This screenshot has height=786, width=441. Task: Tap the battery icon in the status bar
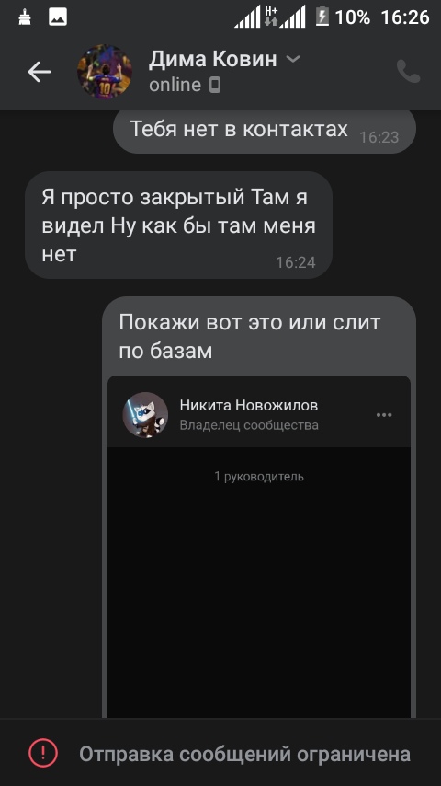pyautogui.click(x=322, y=17)
